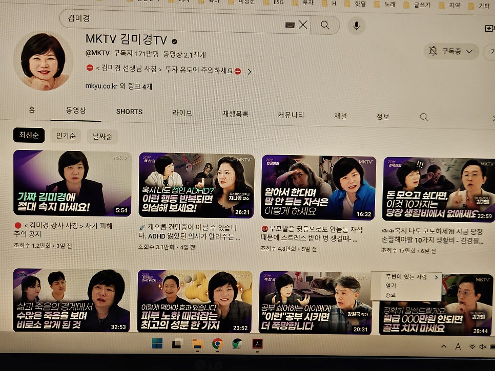Switch to the 정보 tab
This screenshot has height=371, width=495.
pyautogui.click(x=383, y=117)
